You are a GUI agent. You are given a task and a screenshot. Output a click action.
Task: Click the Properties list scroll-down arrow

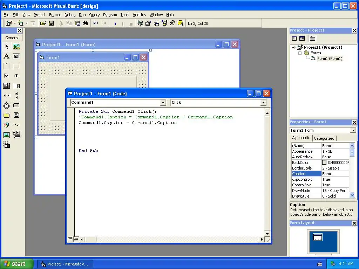point(352,195)
